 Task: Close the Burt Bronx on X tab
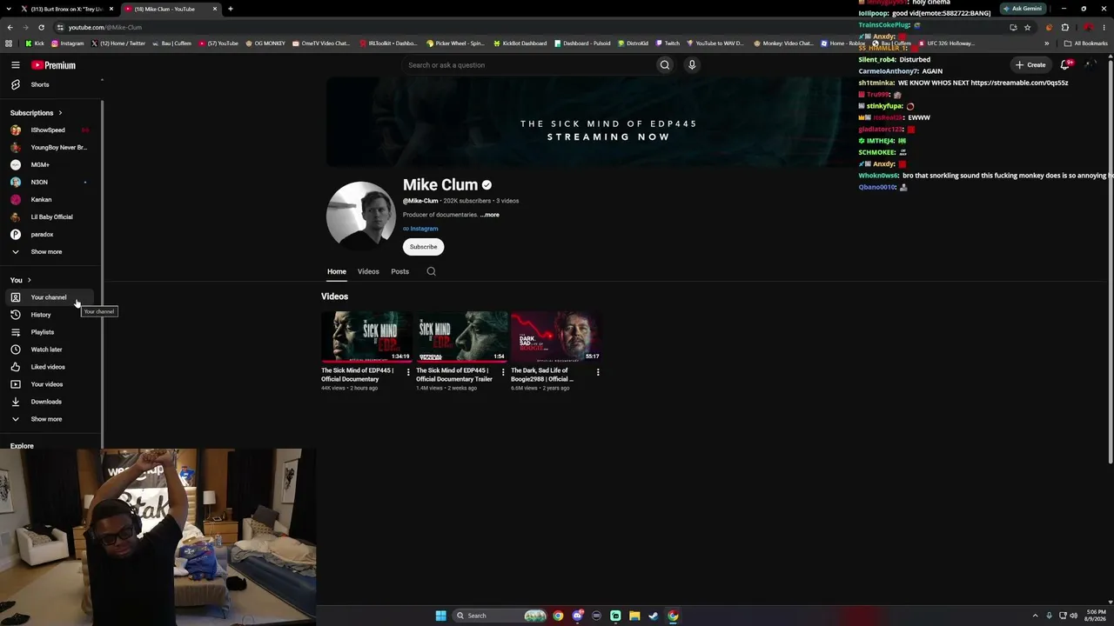point(111,9)
